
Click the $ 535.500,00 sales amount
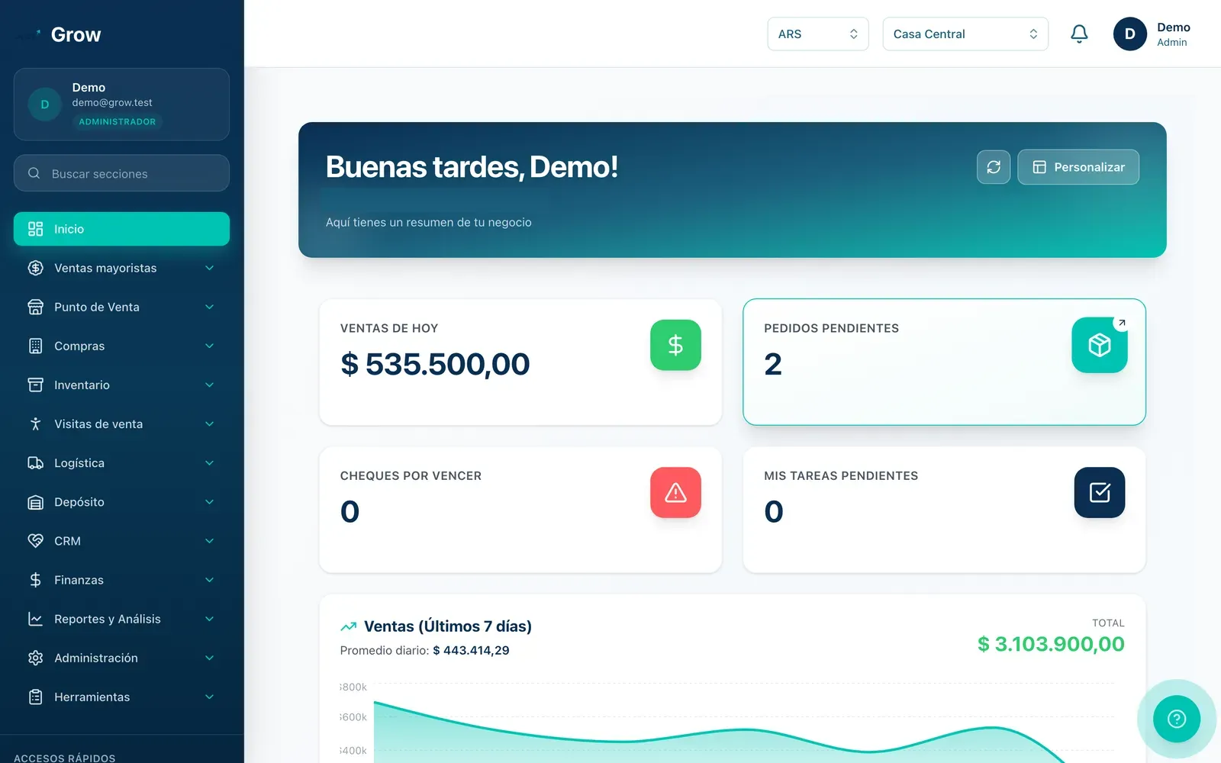click(x=435, y=364)
